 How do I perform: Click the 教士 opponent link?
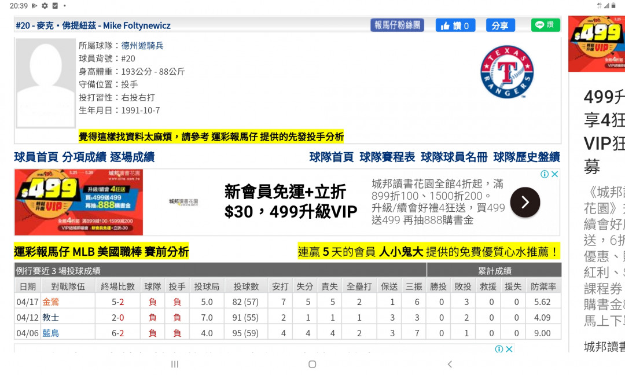click(x=50, y=318)
